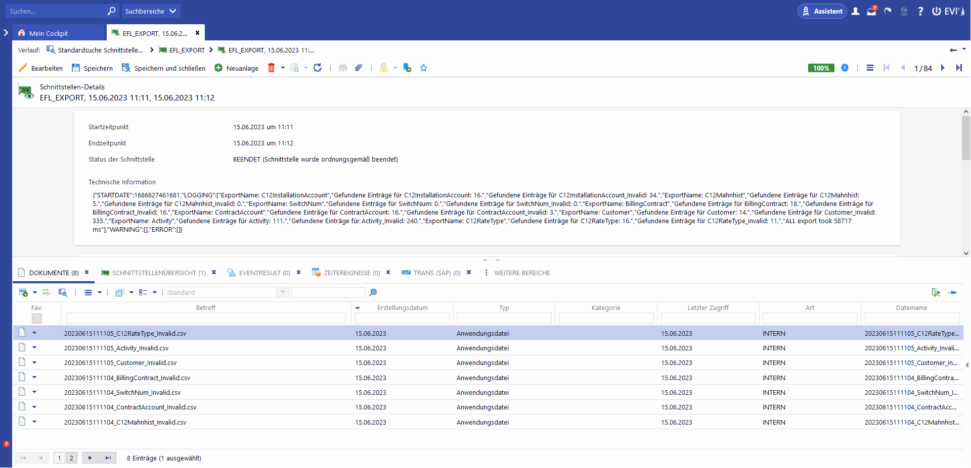Click the red trash delete icon
971x468 pixels.
pyautogui.click(x=272, y=68)
